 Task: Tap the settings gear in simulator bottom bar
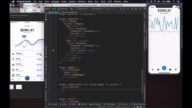coord(176,70)
